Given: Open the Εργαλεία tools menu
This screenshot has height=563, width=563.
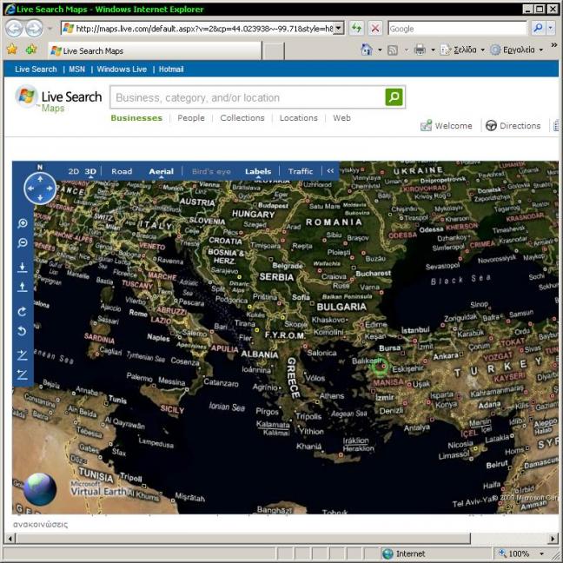Looking at the screenshot, I should point(517,50).
